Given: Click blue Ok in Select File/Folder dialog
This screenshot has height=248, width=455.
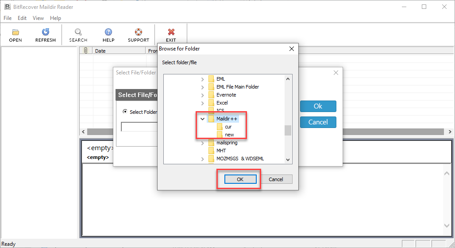Looking at the screenshot, I should click(x=318, y=106).
